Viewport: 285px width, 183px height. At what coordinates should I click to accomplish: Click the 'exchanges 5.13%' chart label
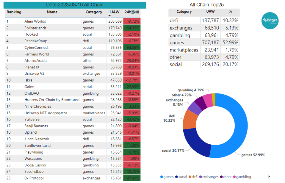pyautogui.click(x=175, y=102)
